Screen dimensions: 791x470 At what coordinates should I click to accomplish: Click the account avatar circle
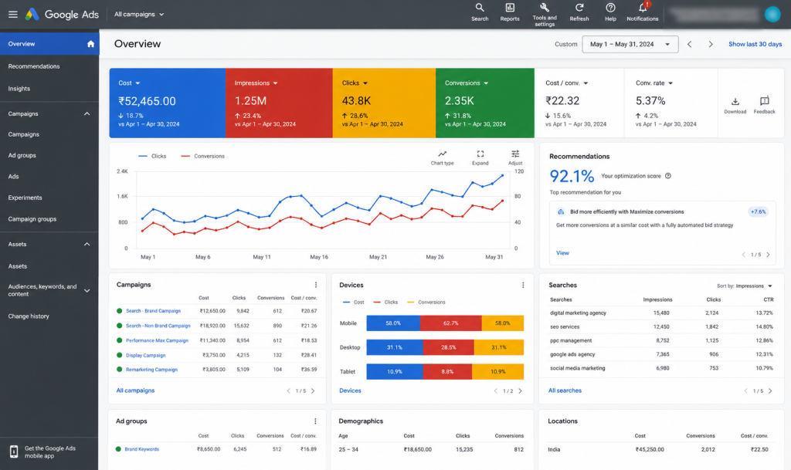[x=772, y=15]
